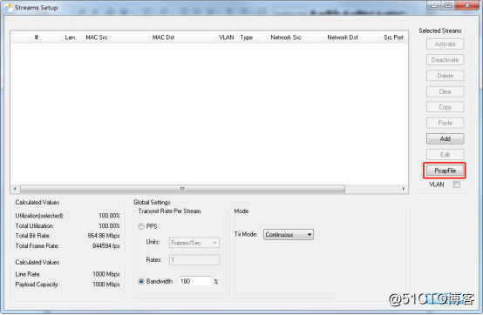Click the Activate button
Viewport: 483px width, 315px height.
tap(445, 44)
